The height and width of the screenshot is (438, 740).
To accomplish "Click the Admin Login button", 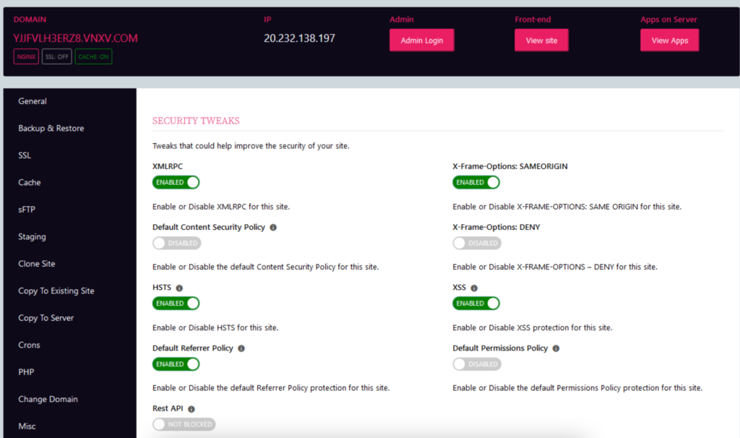I will pyautogui.click(x=421, y=40).
